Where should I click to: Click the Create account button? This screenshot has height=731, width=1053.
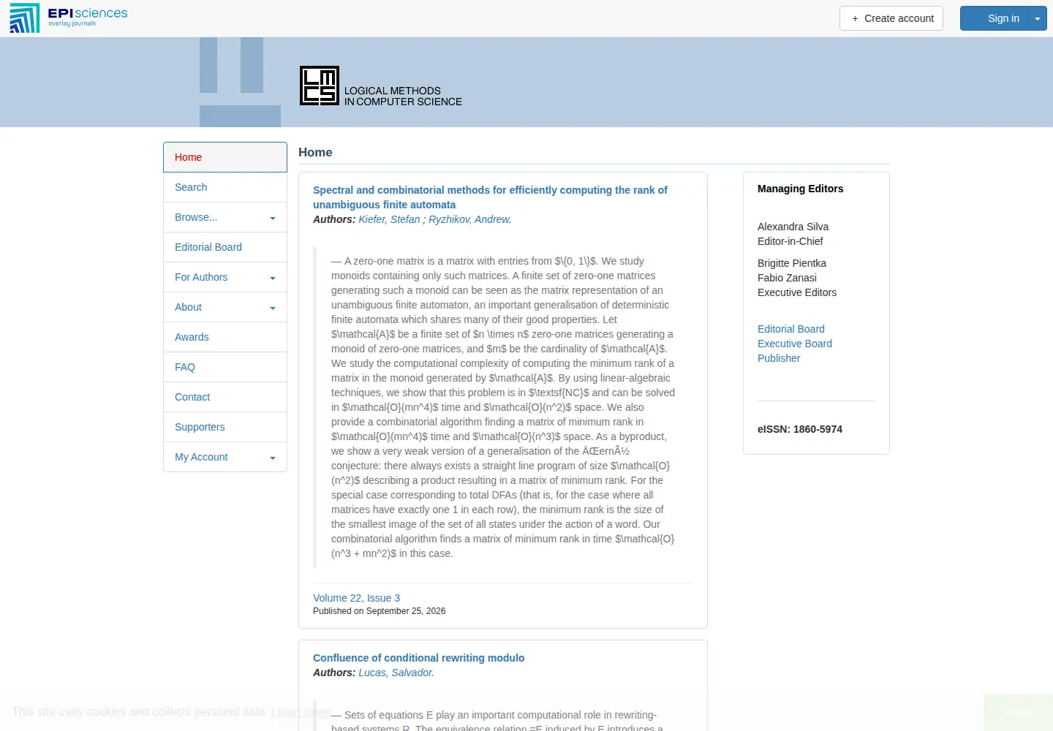point(891,18)
